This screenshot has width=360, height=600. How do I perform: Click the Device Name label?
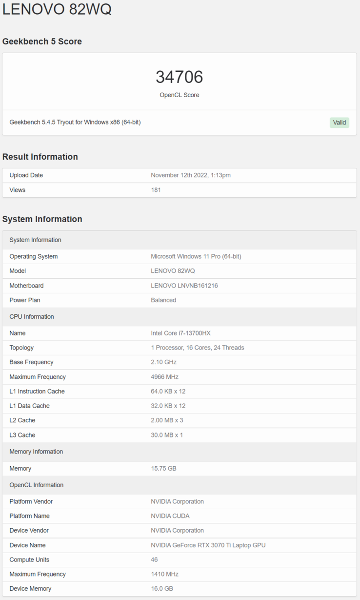point(28,545)
